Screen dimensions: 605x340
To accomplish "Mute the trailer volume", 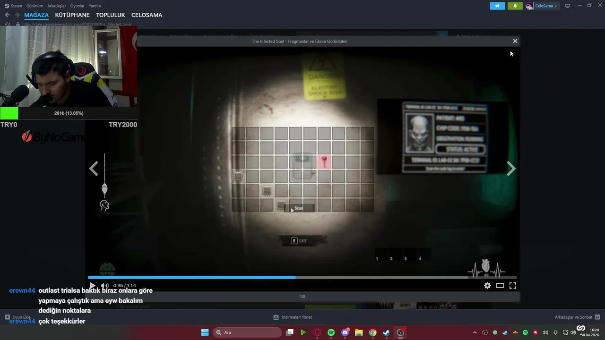I will pyautogui.click(x=104, y=285).
